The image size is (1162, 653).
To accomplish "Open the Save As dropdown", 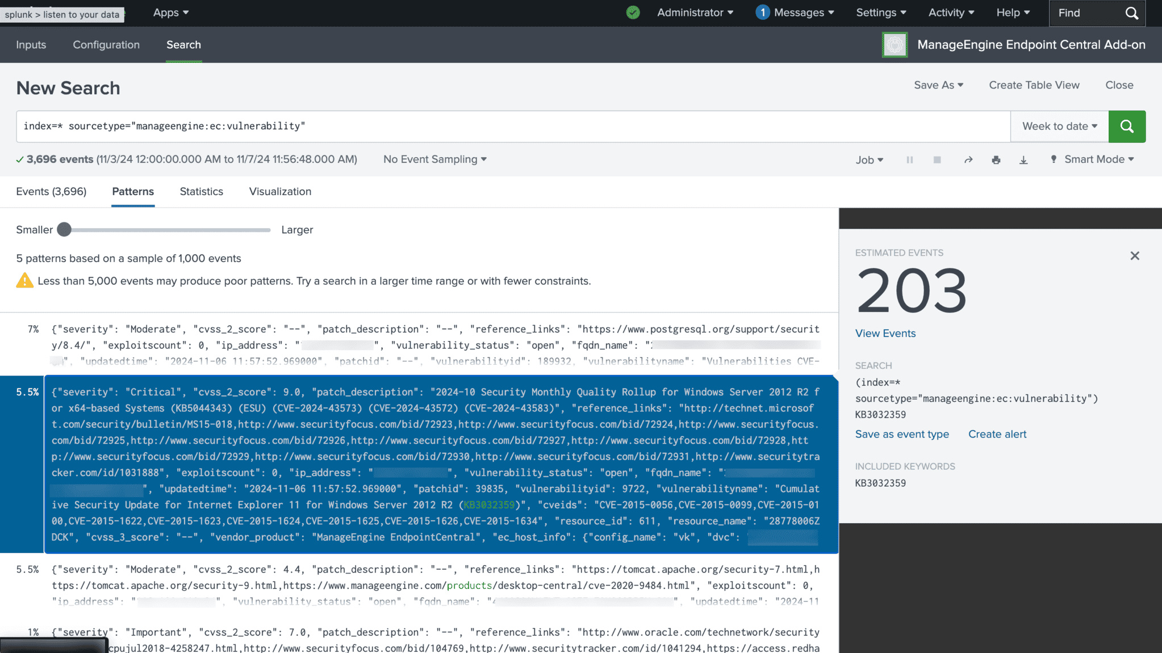I will point(938,85).
